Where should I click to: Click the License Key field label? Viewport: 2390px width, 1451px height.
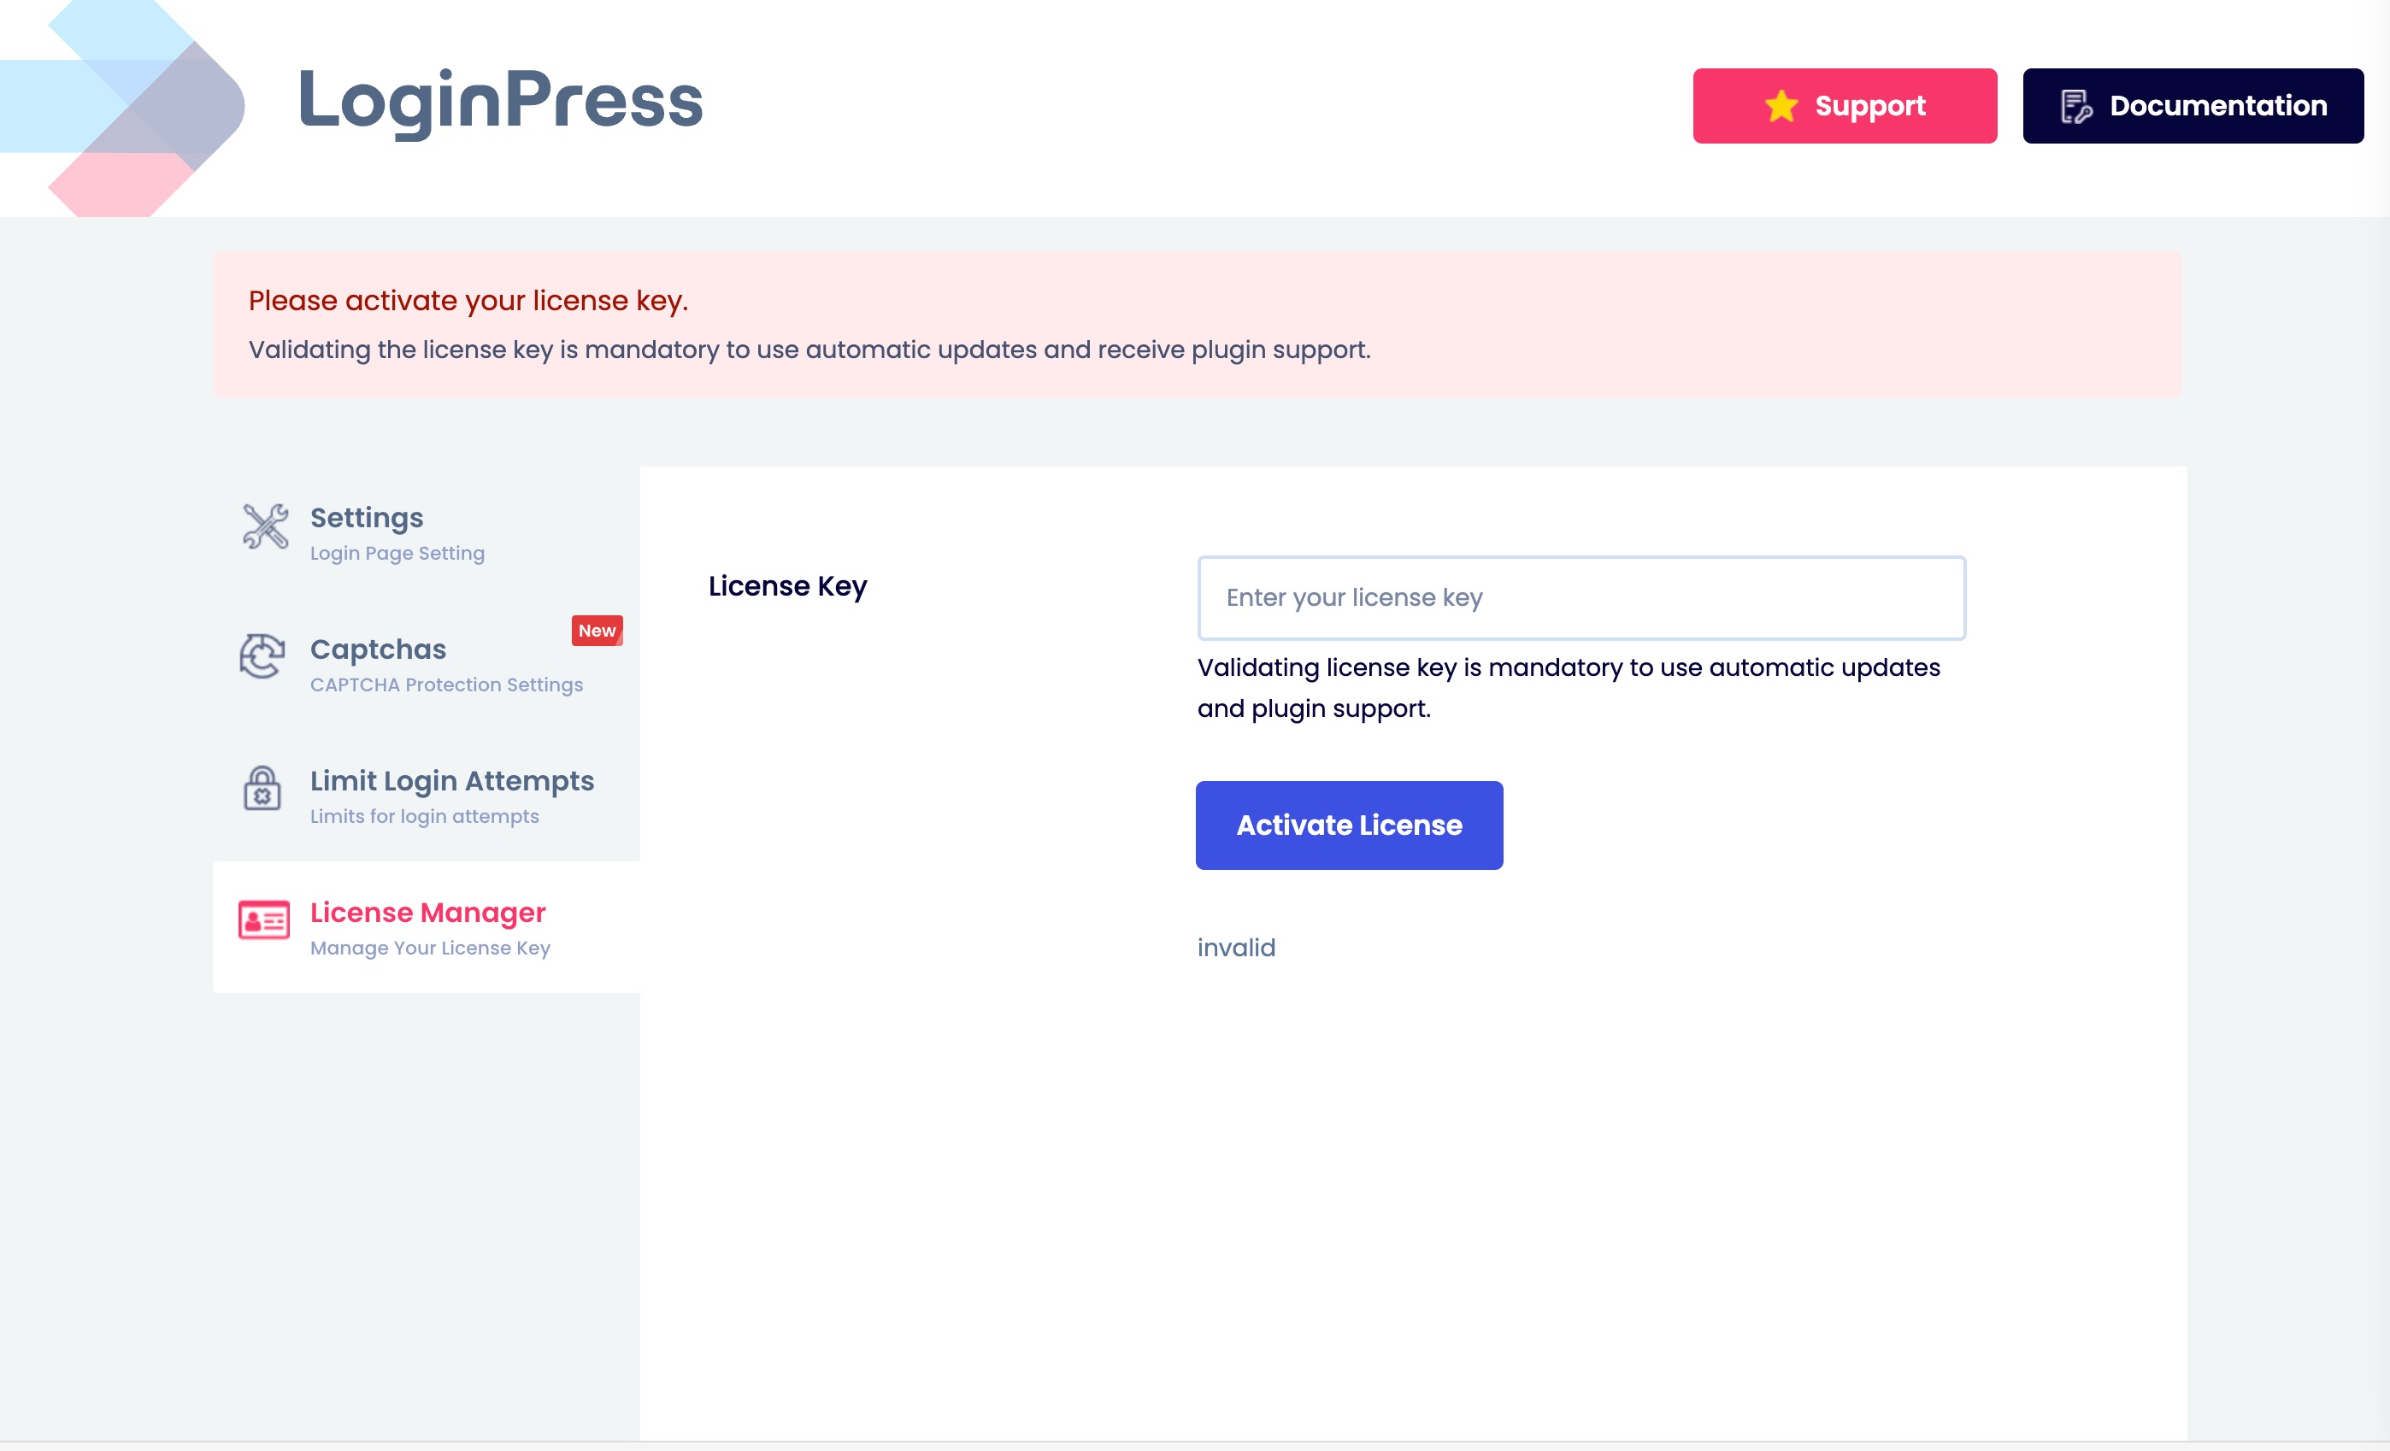click(x=787, y=586)
